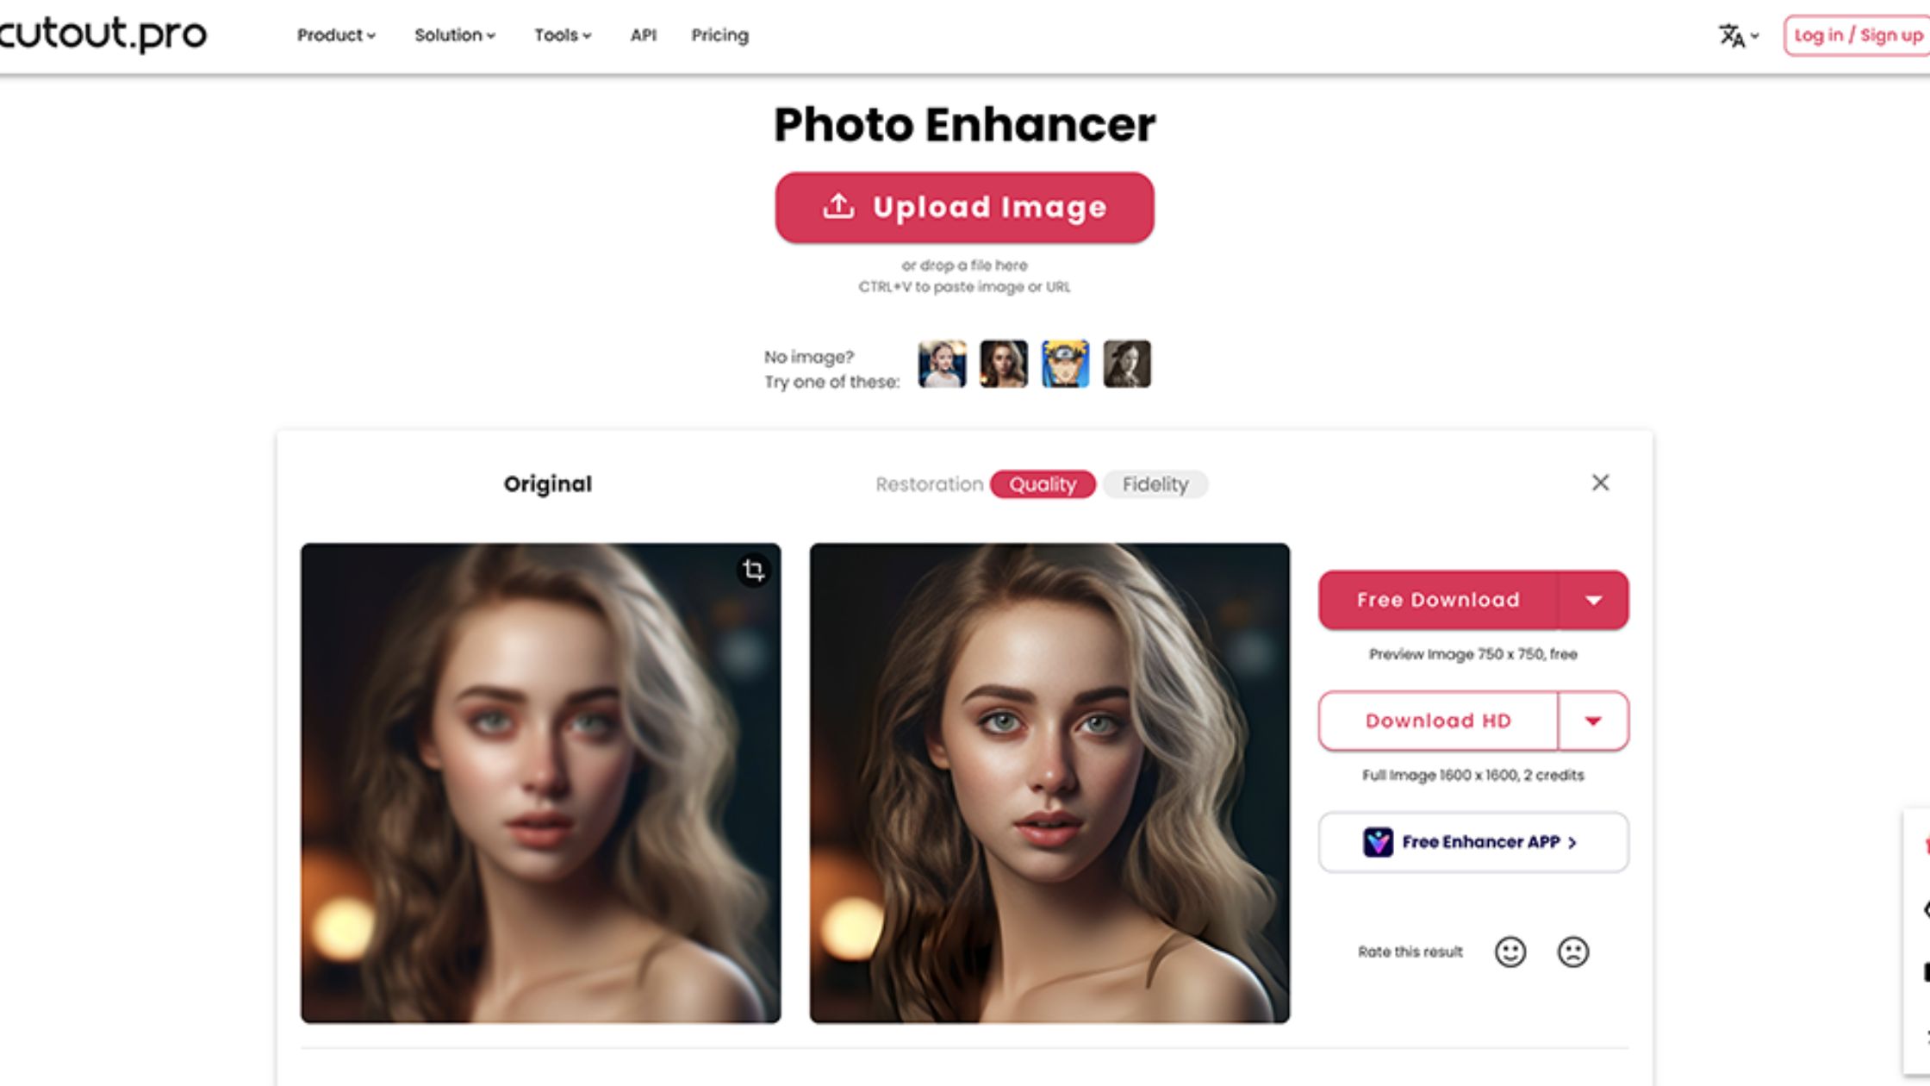Click the API navigation link
The height and width of the screenshot is (1086, 1930).
coord(643,36)
